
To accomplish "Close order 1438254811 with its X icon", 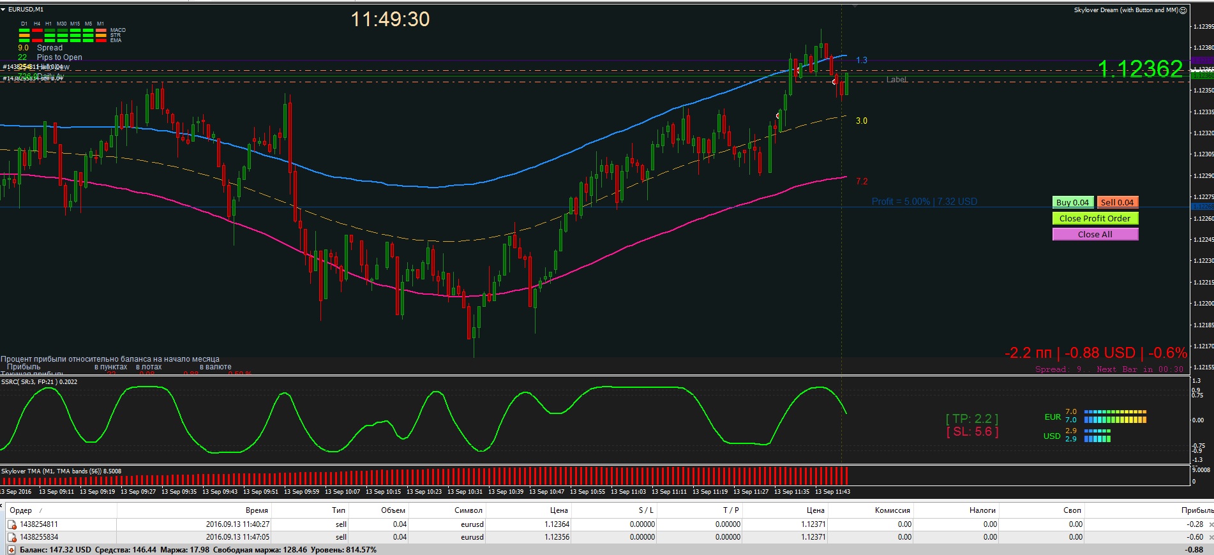I will click(x=1211, y=524).
